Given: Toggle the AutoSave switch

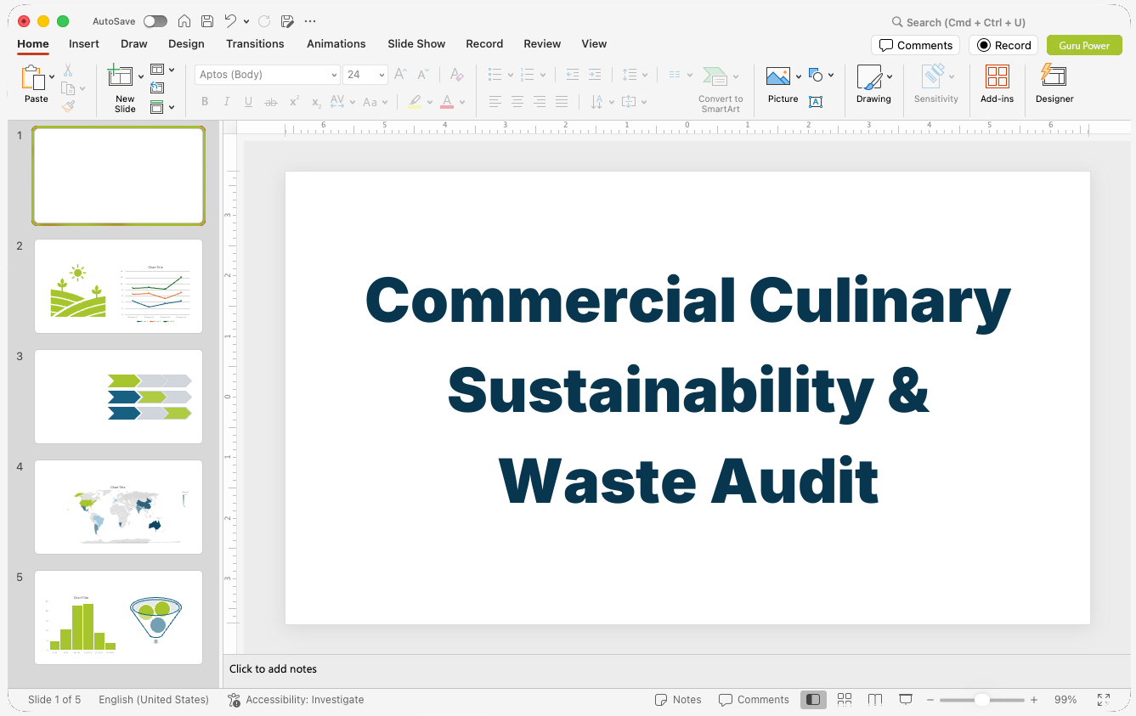Looking at the screenshot, I should [155, 21].
